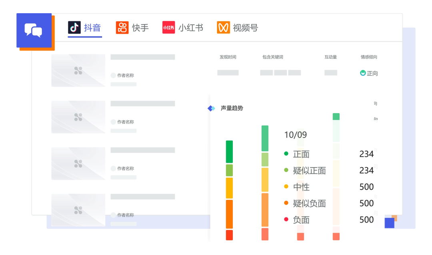Screen dimensions: 432x255
Task: Click the Kuaishou orange logo icon
Action: point(122,28)
